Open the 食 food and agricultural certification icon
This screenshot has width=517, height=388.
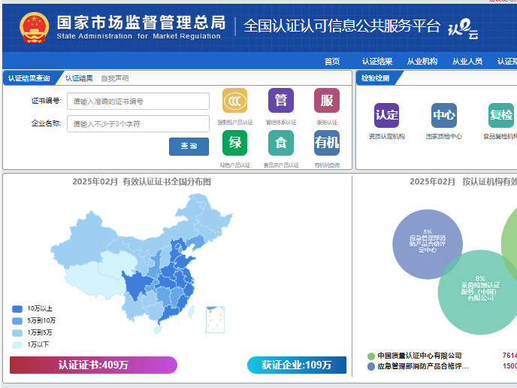coord(281,143)
